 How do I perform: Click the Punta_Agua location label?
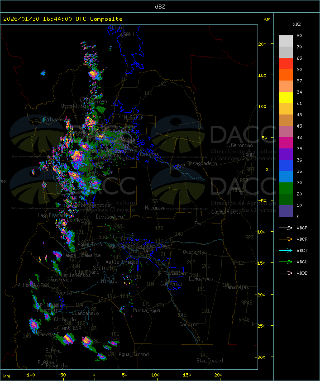point(147,310)
